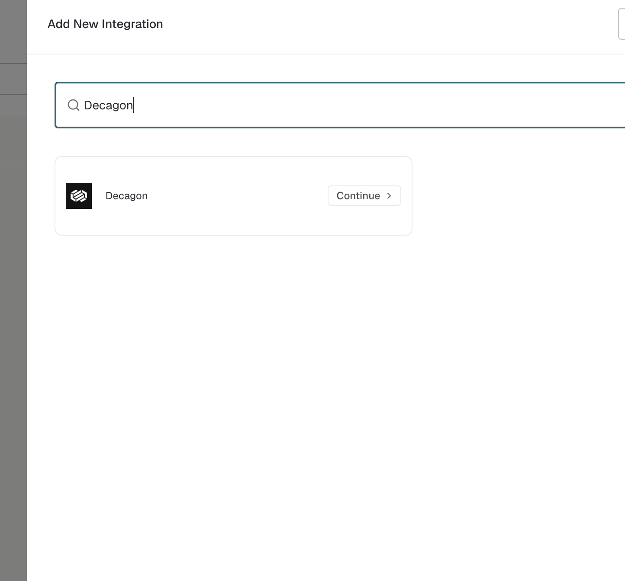Screen dimensions: 625x581
Task: Place the cursor after the typed word Decagon
Action: (x=133, y=105)
